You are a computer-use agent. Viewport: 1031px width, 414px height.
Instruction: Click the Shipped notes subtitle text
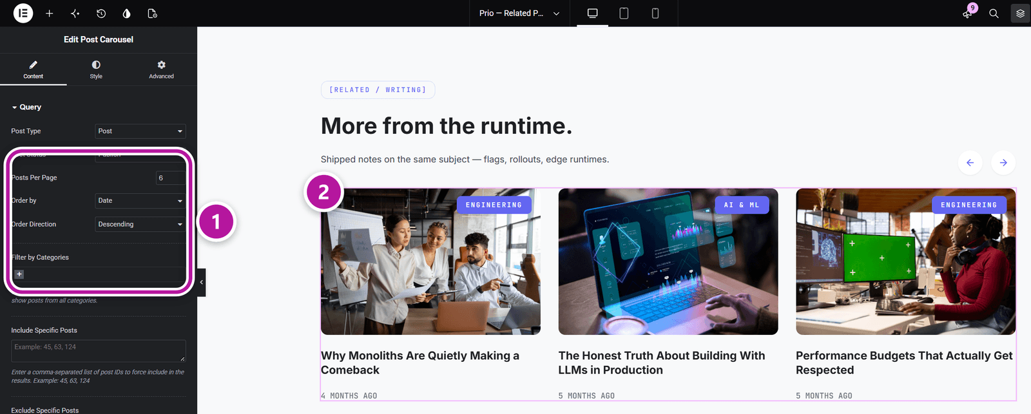(x=465, y=159)
